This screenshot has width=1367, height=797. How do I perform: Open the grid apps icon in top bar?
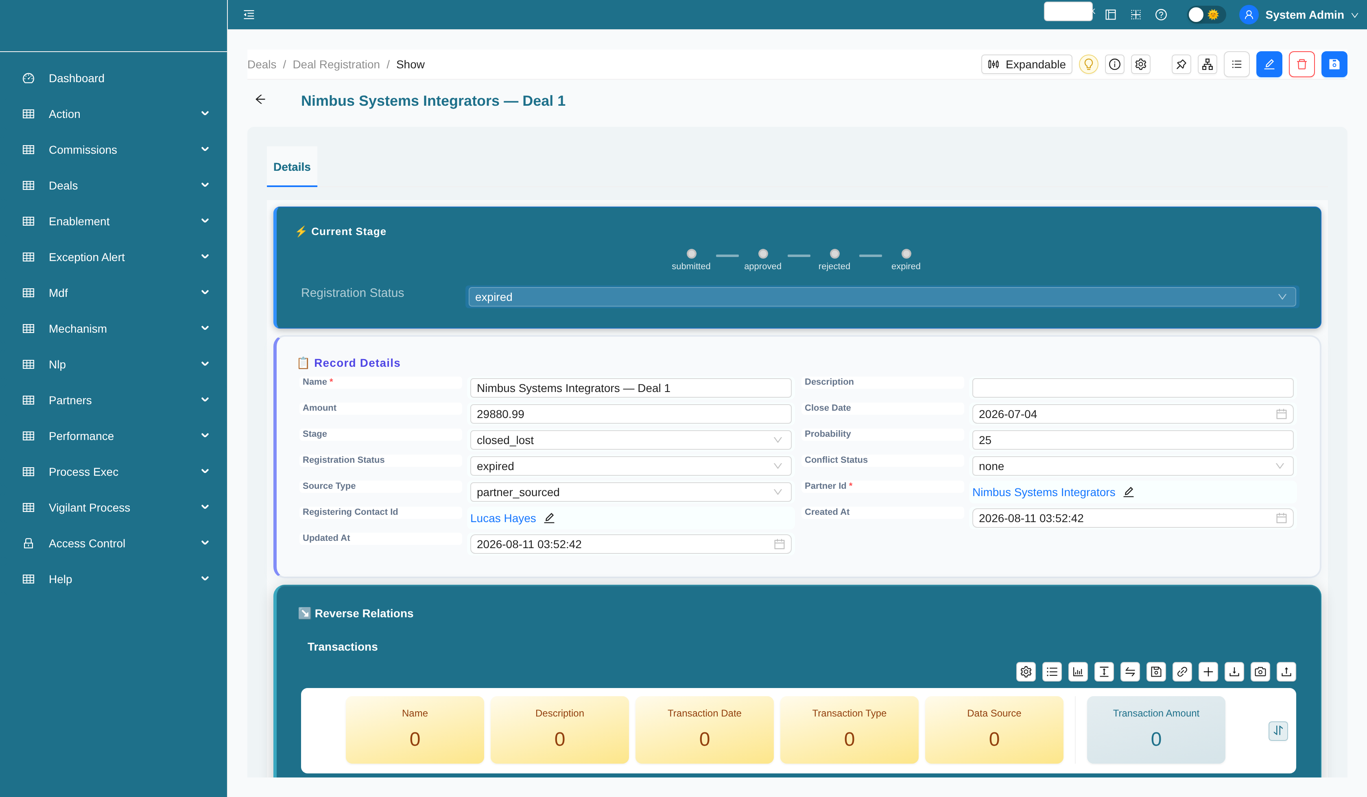click(1136, 15)
